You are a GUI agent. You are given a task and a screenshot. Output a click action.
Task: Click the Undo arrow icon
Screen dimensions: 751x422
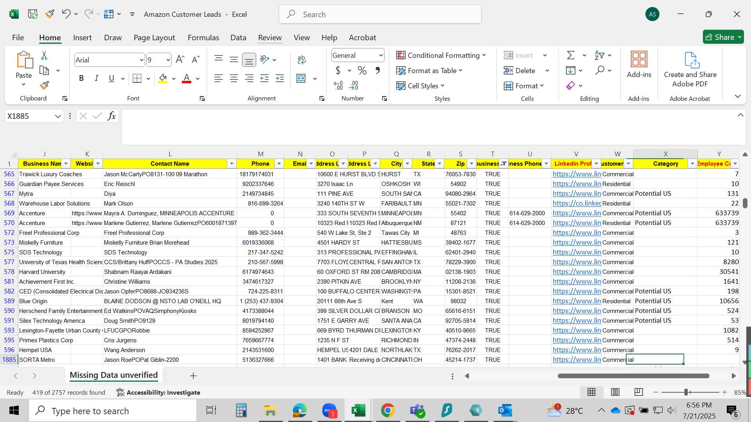click(x=66, y=14)
